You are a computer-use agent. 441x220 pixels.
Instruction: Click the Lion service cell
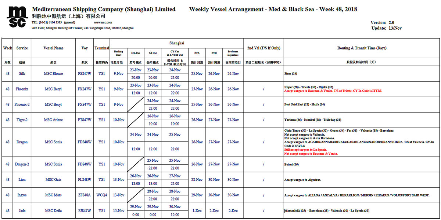(22, 180)
